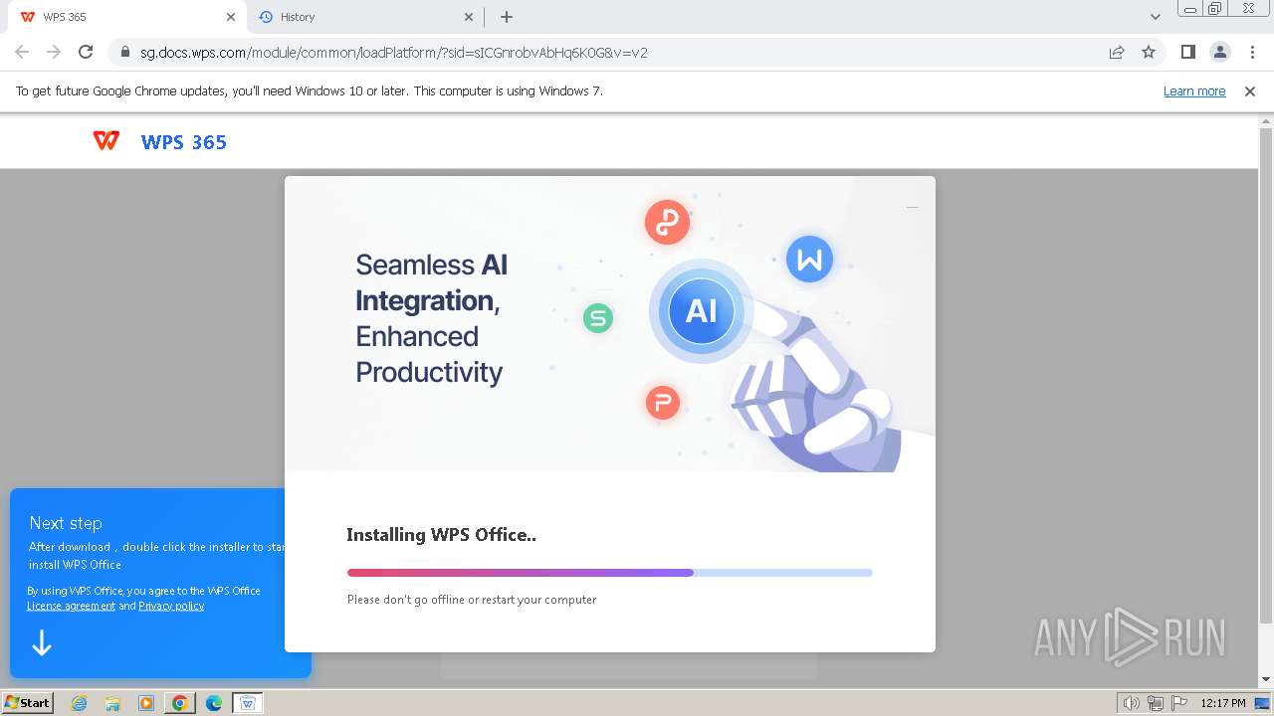The width and height of the screenshot is (1274, 716).
Task: Toggle the Chrome side panel
Action: pos(1187,53)
